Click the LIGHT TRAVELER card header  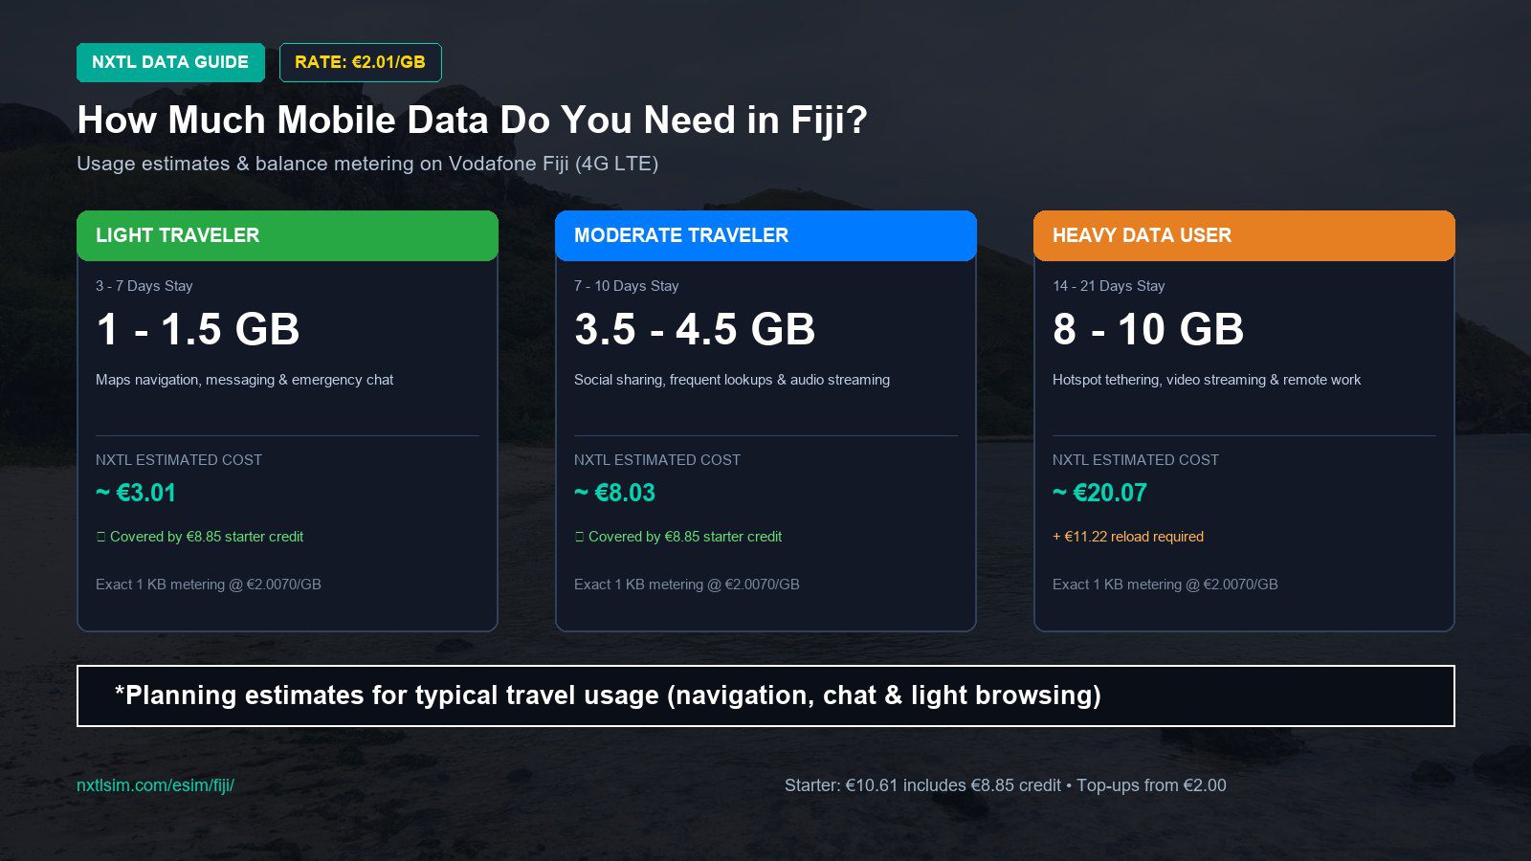[x=287, y=235]
